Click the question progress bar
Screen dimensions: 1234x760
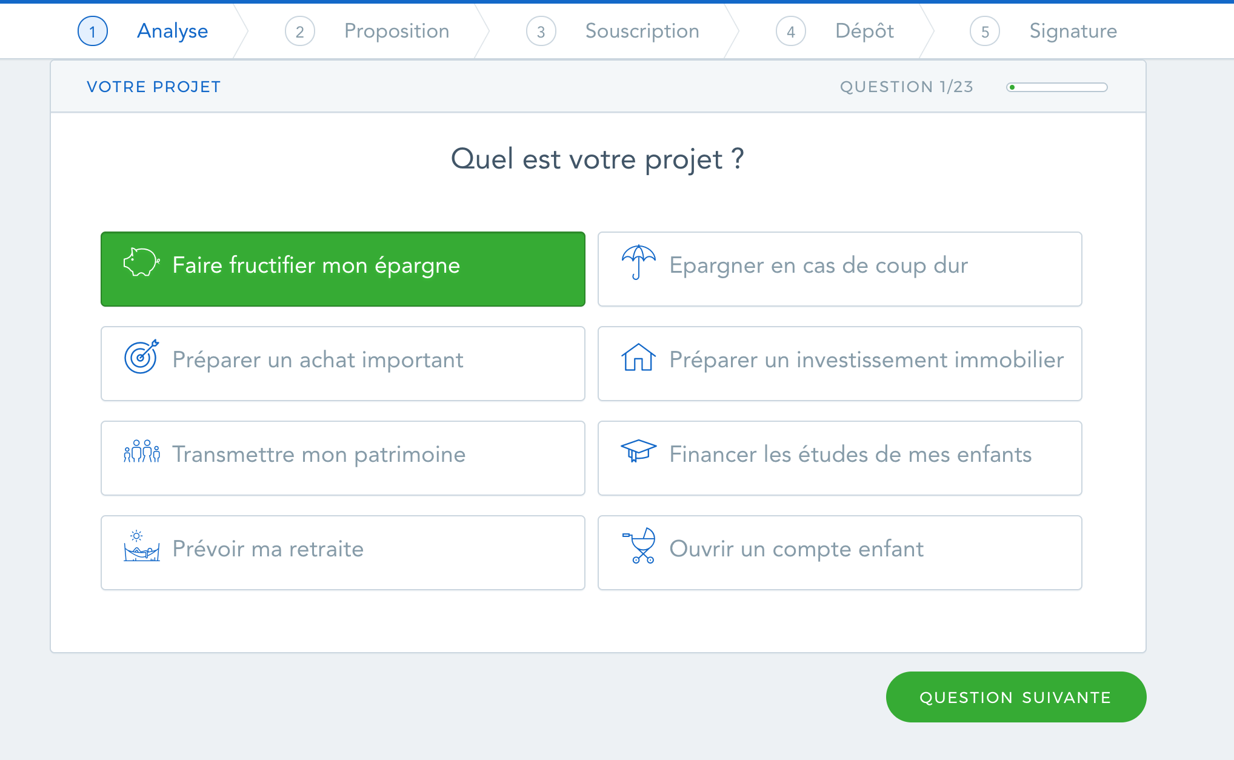[1057, 87]
